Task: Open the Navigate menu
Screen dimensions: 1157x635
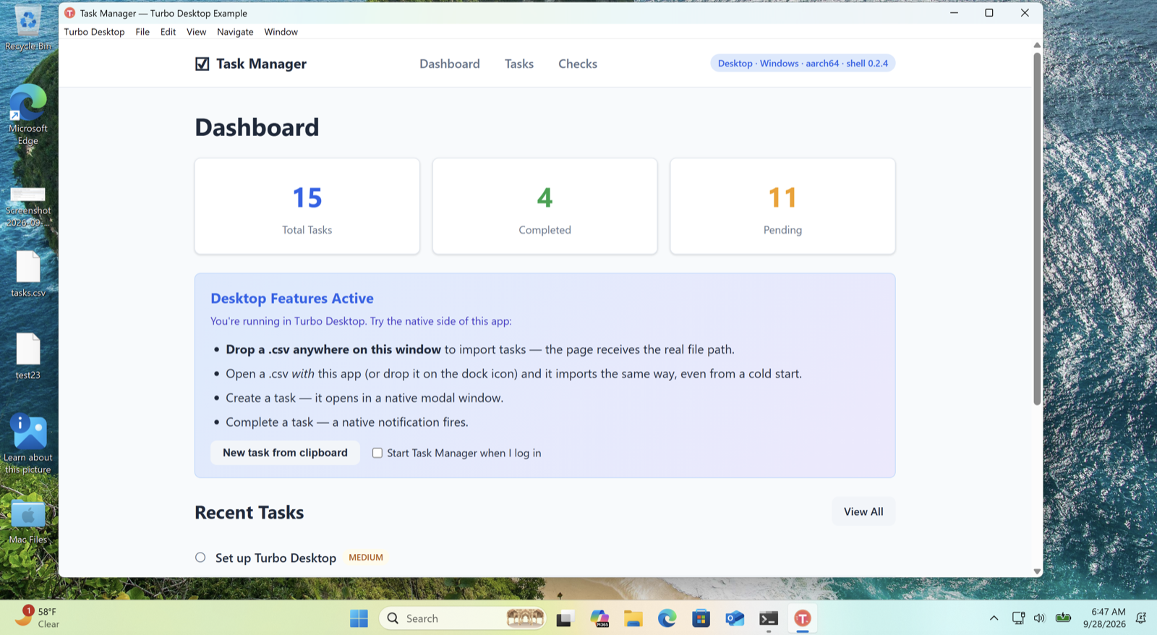Action: point(235,32)
